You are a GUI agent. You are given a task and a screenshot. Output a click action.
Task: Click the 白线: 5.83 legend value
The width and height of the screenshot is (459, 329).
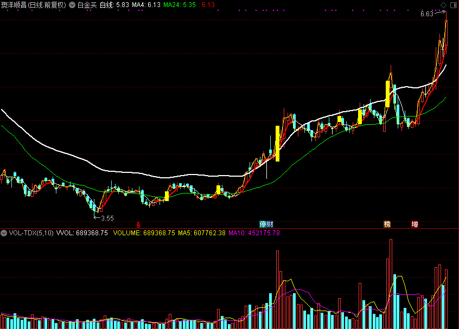click(x=114, y=5)
